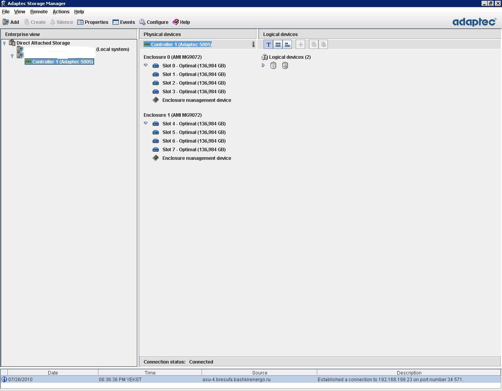502x391 pixels.
Task: Select logical device 1 cylinder icon
Action: pyautogui.click(x=273, y=66)
